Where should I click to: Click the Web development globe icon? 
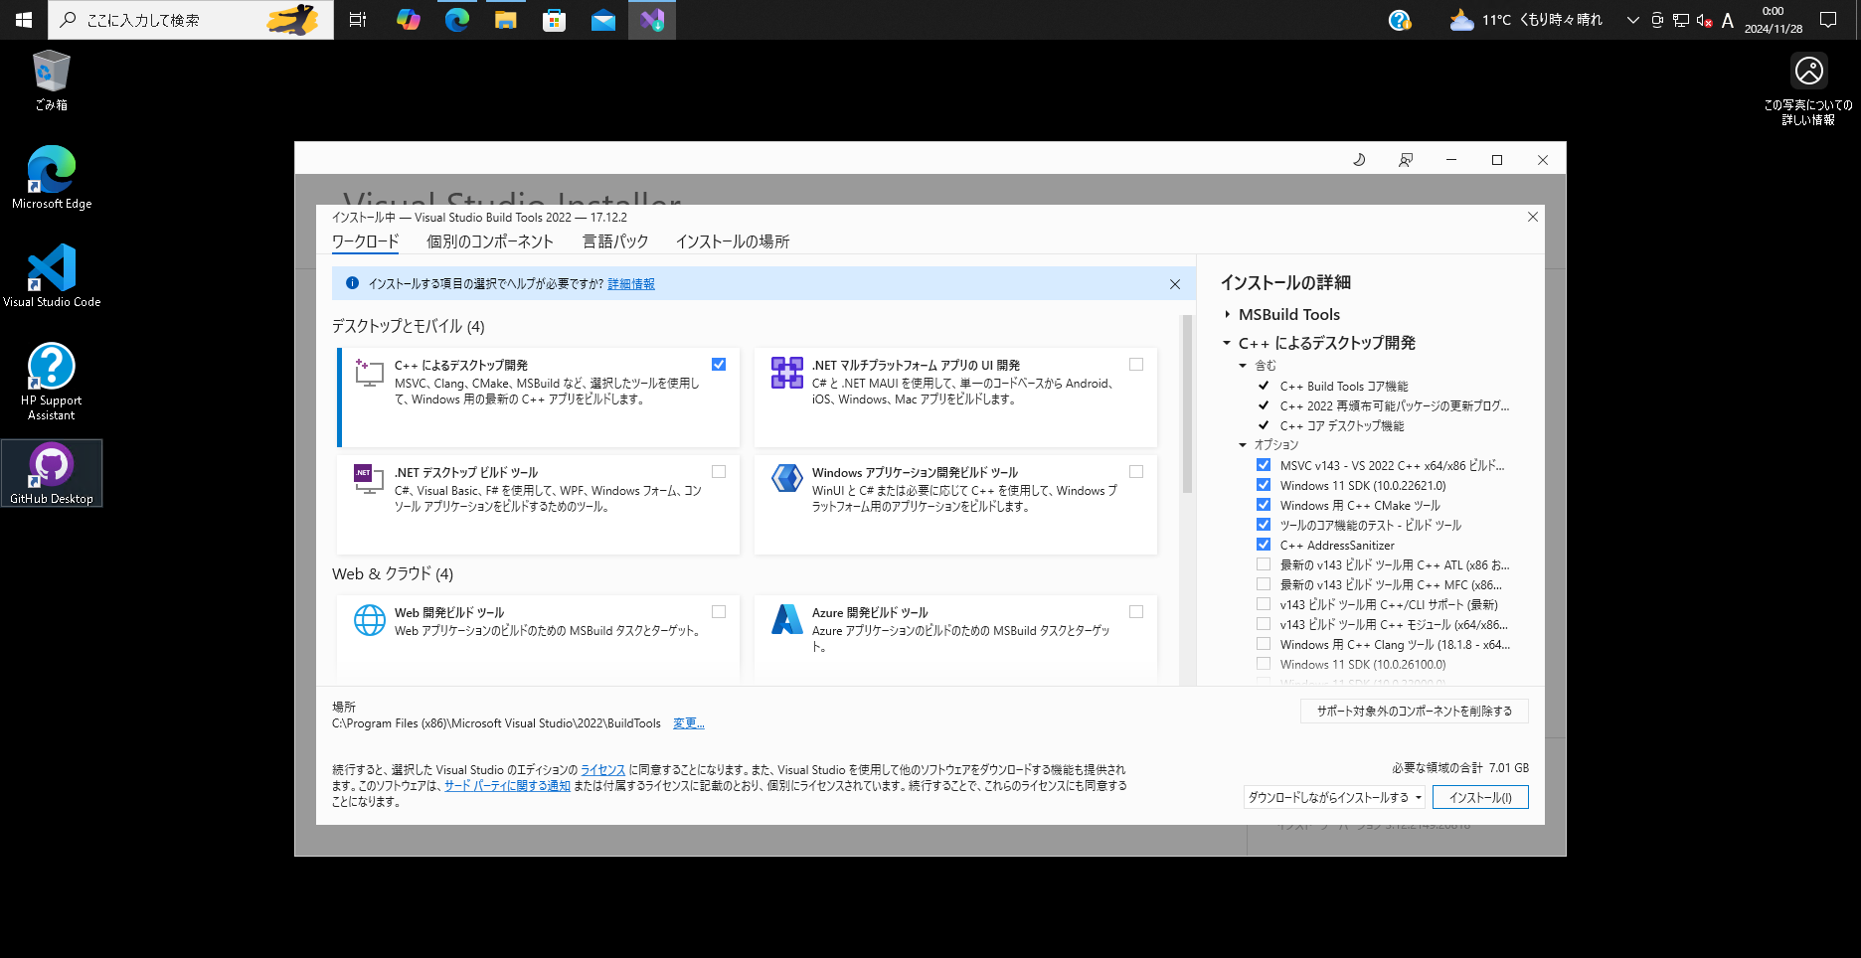coord(370,619)
